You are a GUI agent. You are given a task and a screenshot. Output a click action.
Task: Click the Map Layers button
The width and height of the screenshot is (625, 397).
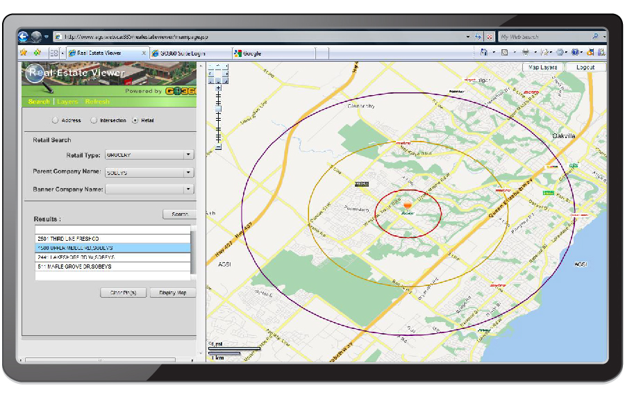coord(543,67)
